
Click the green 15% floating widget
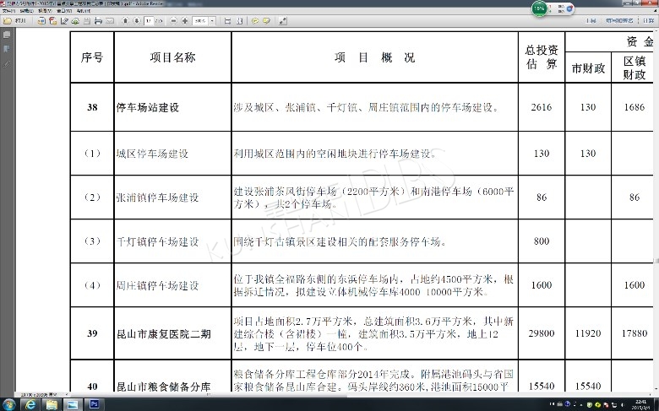(539, 8)
